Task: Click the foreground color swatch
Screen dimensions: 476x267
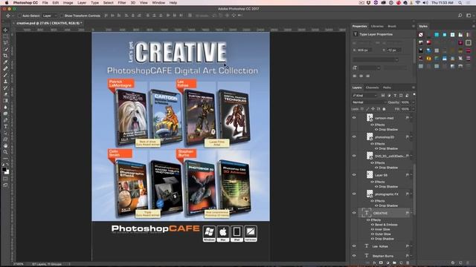Action: [4, 170]
